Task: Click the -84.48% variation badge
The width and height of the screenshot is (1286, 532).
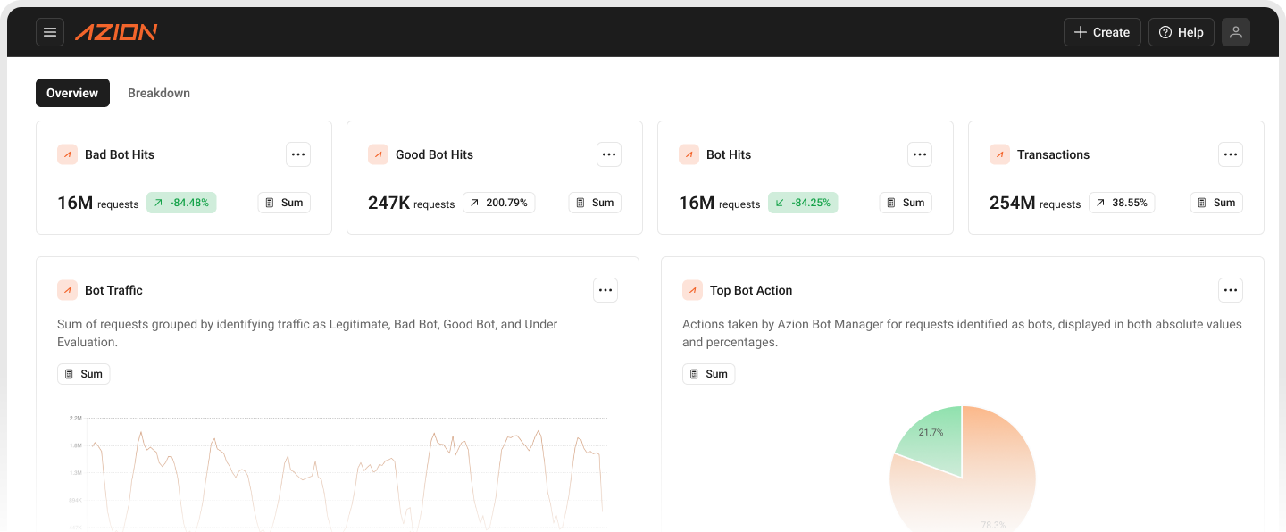Action: click(181, 203)
